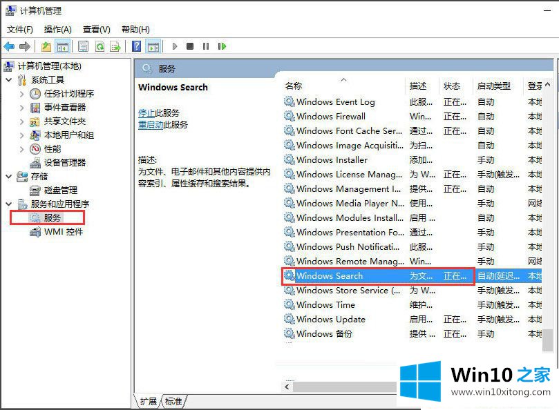
Task: Collapse the 存储 tree node
Action: point(9,176)
